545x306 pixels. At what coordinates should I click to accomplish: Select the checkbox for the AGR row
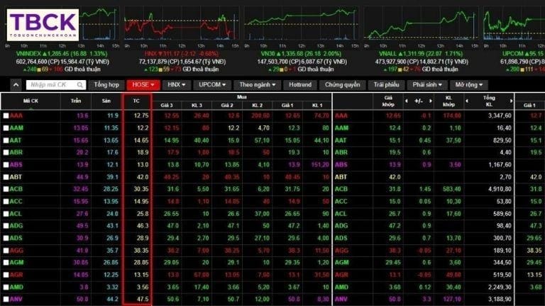point(6,275)
